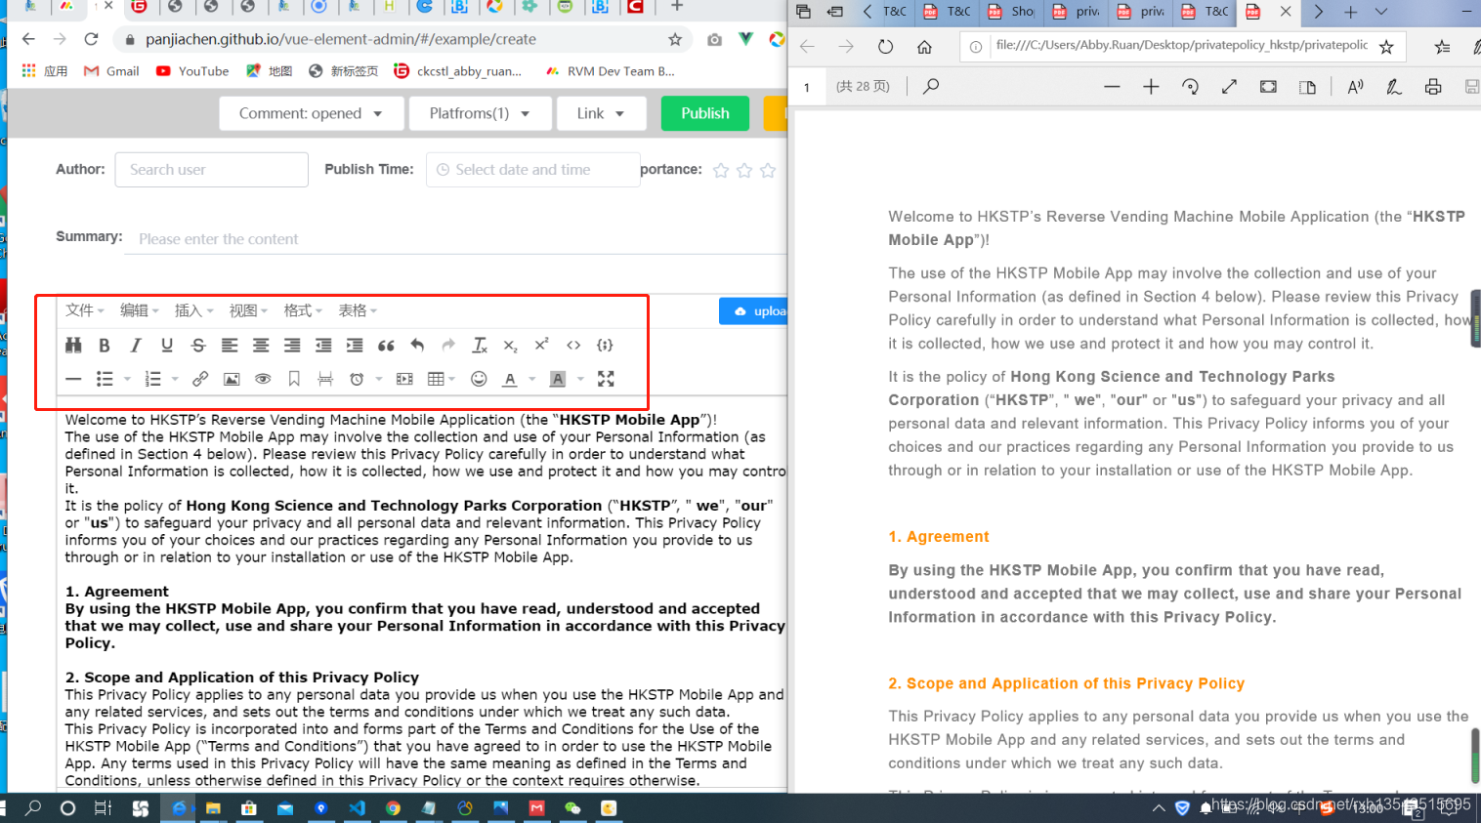Click the Author search user field
Screen dimensions: 1481x823
[212, 170]
